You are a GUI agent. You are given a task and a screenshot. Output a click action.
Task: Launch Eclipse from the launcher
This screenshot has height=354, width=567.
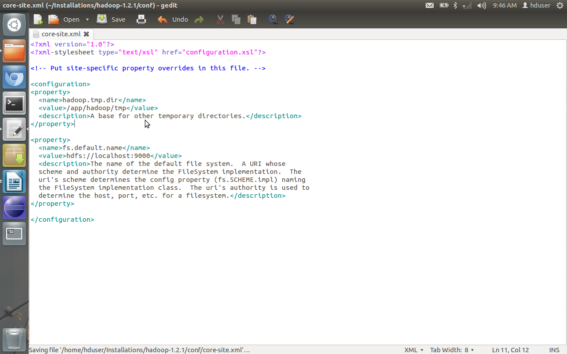point(14,208)
